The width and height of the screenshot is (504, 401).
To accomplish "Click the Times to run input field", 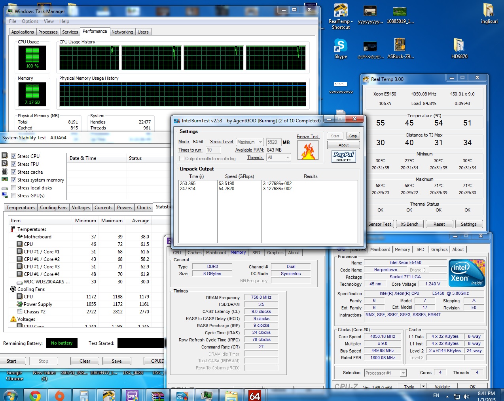I will [213, 150].
